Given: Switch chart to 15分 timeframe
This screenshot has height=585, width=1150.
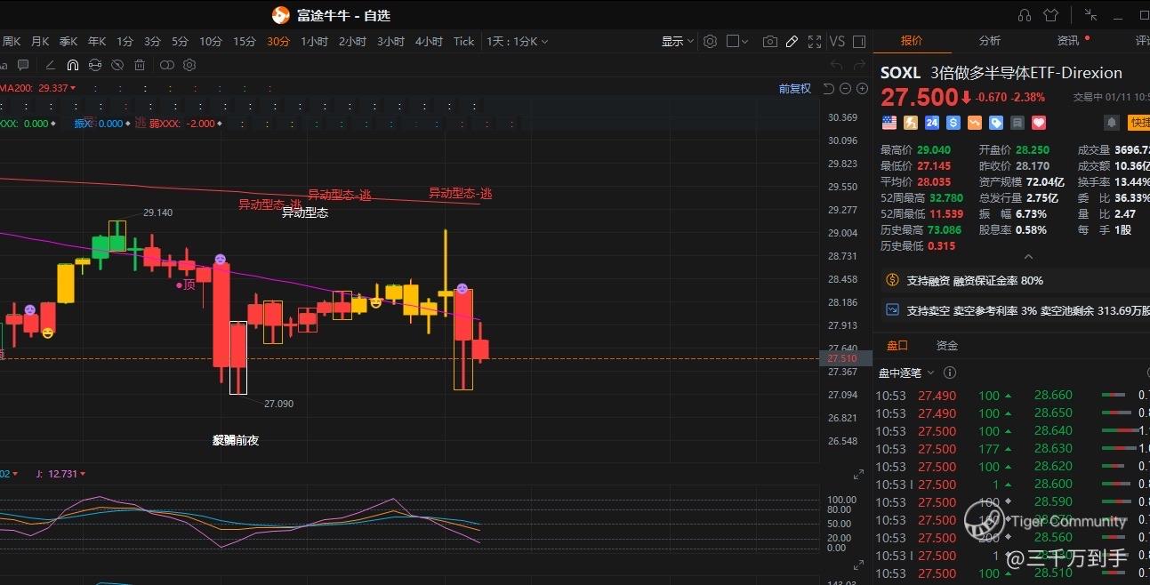Looking at the screenshot, I should point(245,41).
